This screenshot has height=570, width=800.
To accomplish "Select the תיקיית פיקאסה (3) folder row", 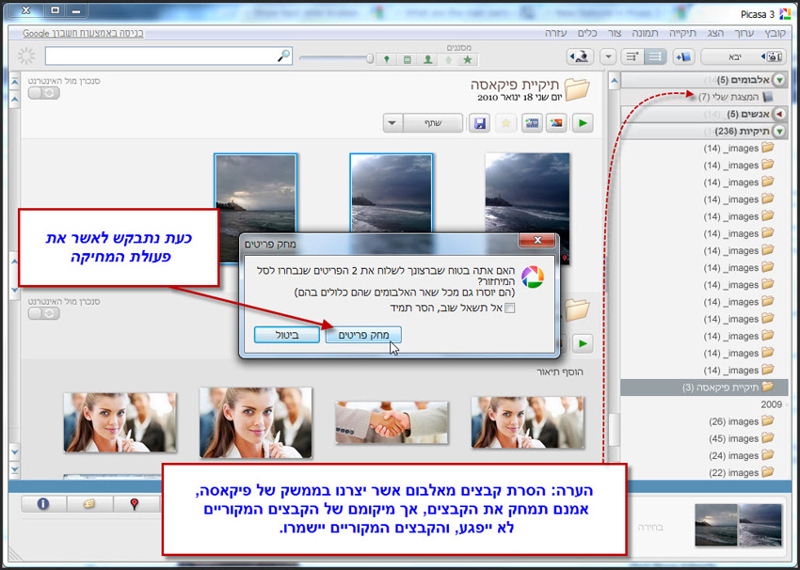I will [704, 388].
